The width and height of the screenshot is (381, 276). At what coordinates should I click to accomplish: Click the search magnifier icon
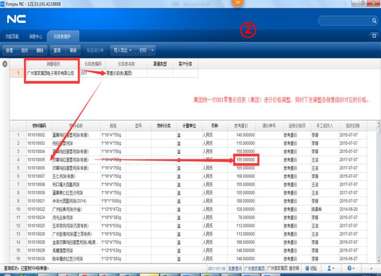(374, 21)
